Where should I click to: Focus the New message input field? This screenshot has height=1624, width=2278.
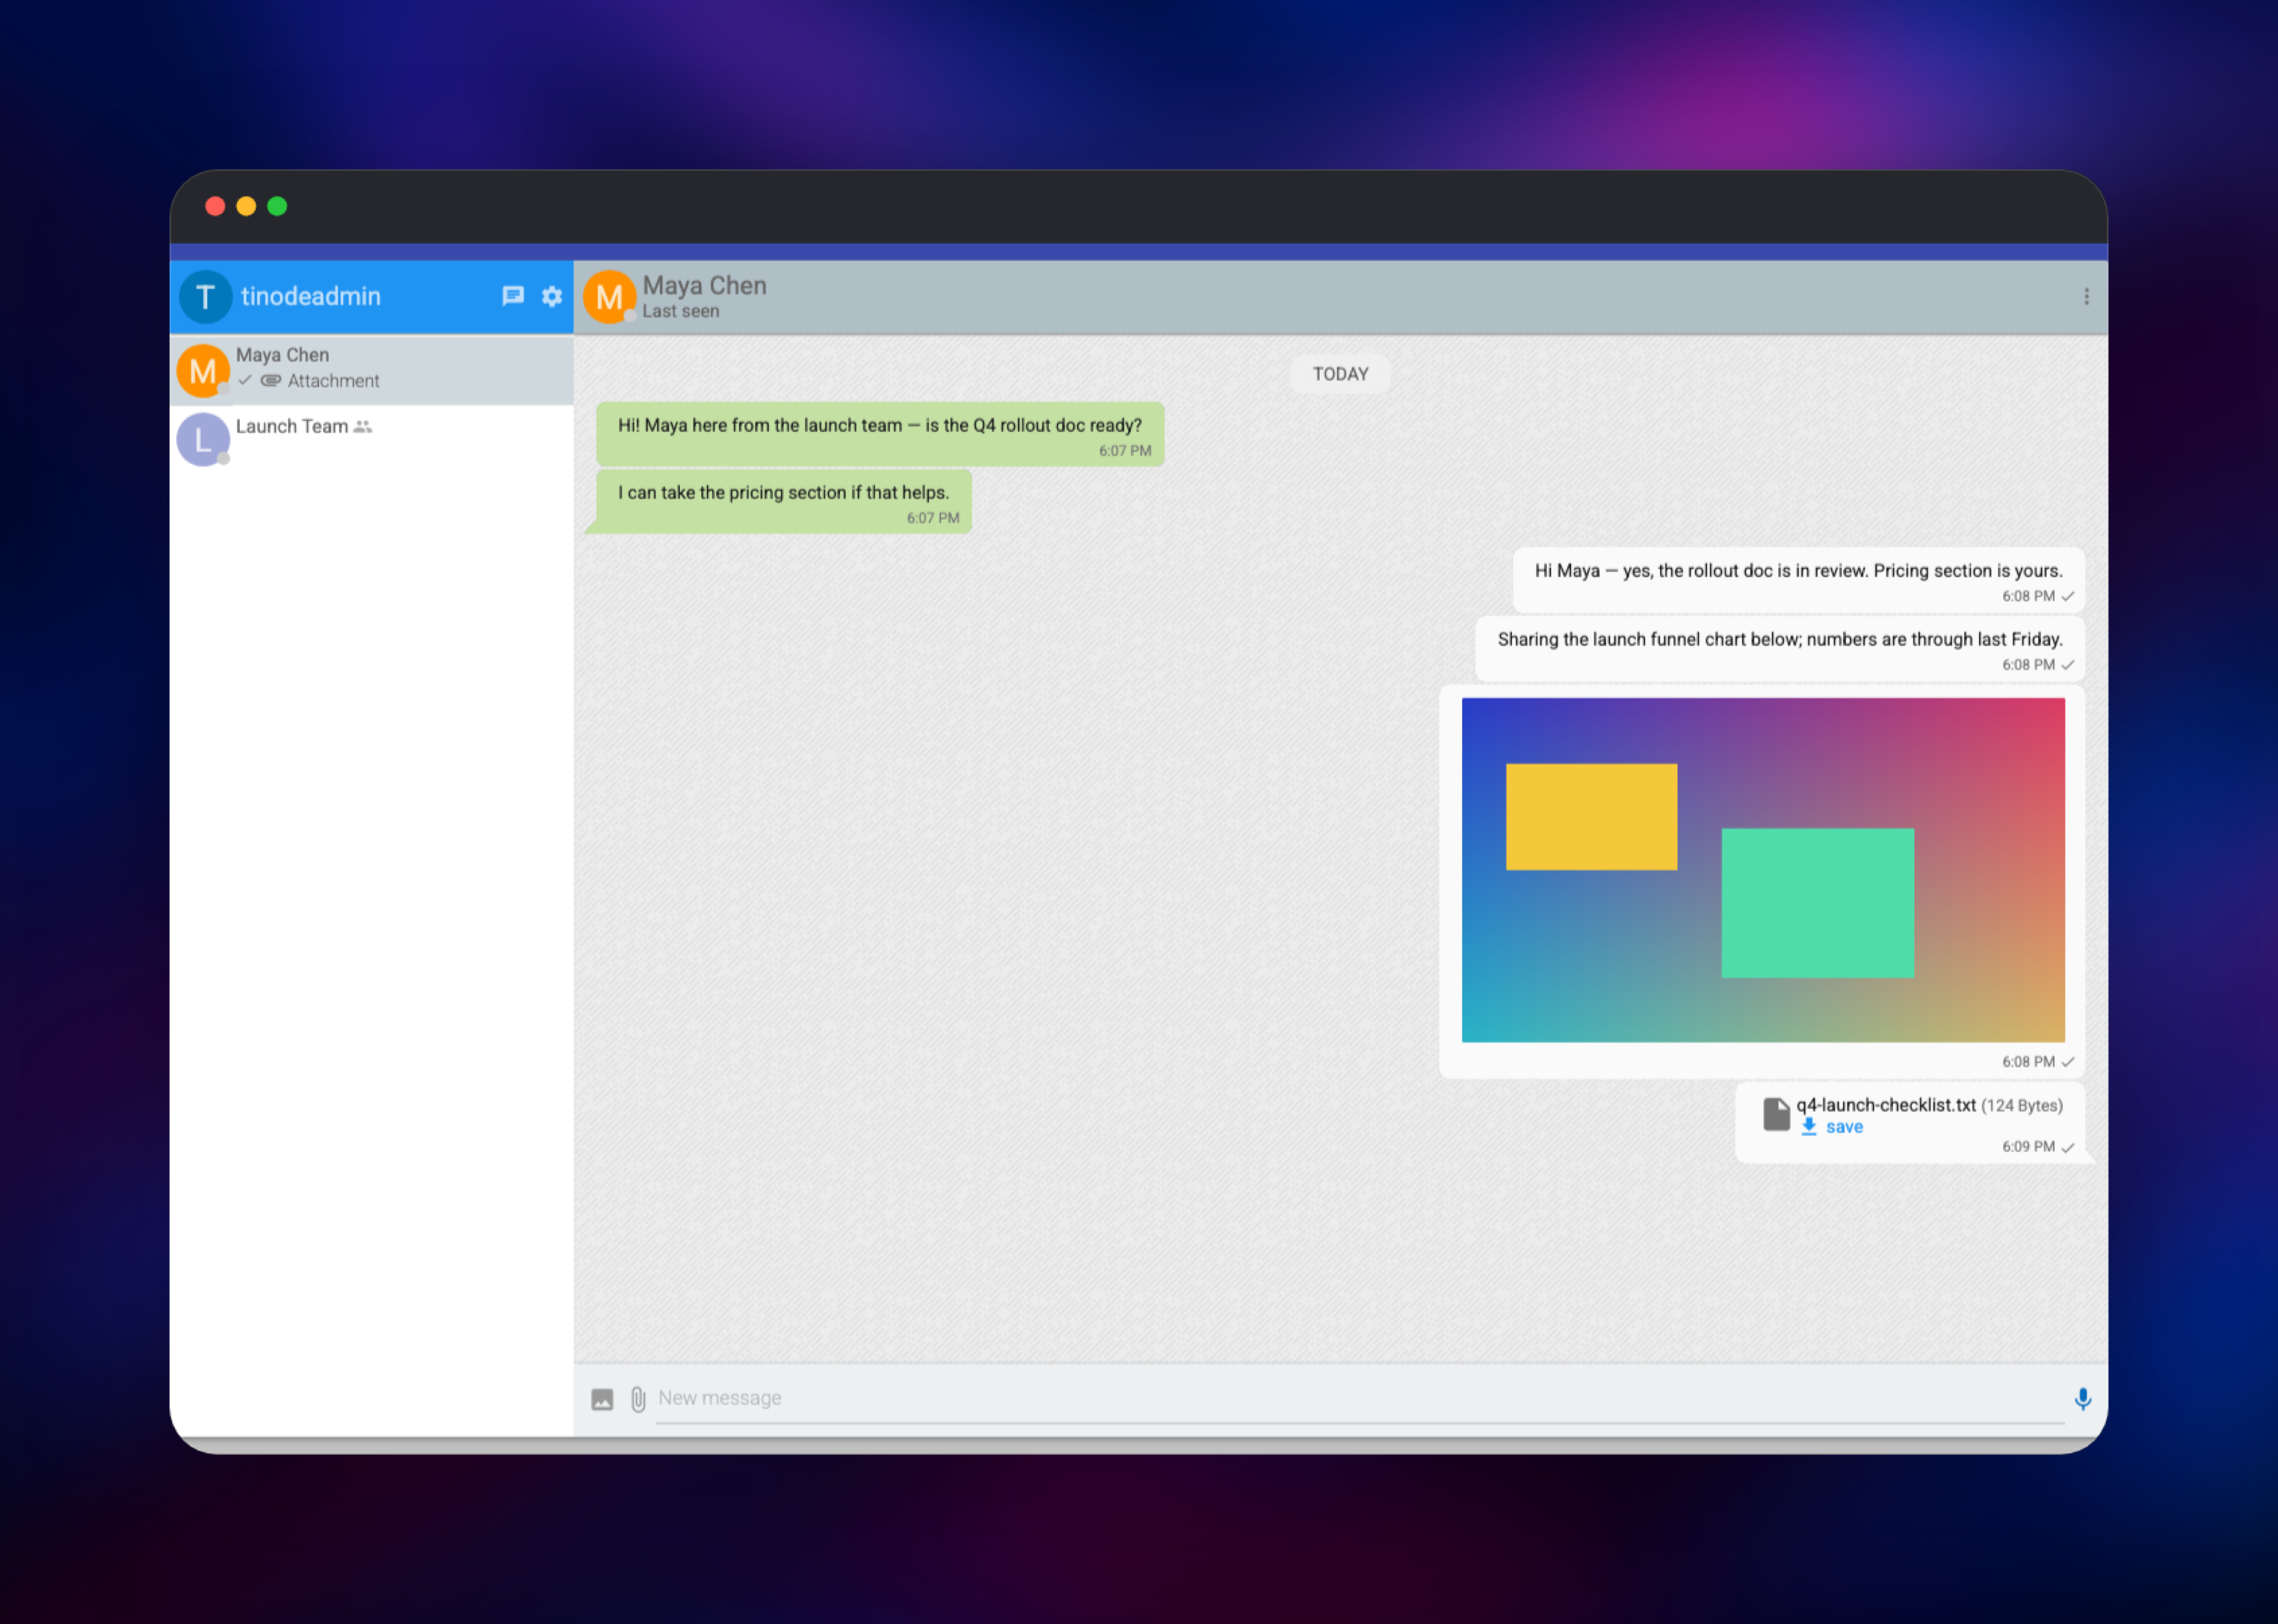point(1360,1399)
